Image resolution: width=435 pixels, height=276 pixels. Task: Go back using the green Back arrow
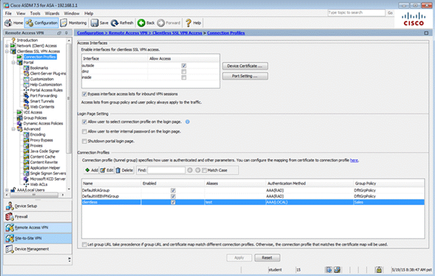click(141, 23)
